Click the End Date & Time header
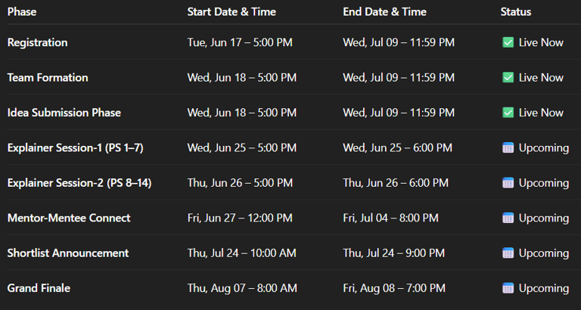This screenshot has width=581, height=310. pyautogui.click(x=384, y=12)
